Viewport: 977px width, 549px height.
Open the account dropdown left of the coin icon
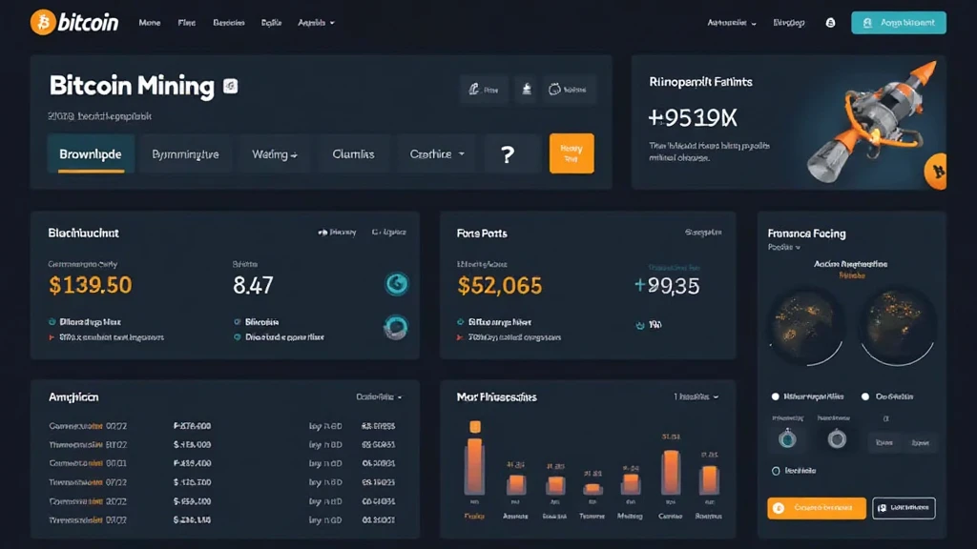pyautogui.click(x=732, y=23)
